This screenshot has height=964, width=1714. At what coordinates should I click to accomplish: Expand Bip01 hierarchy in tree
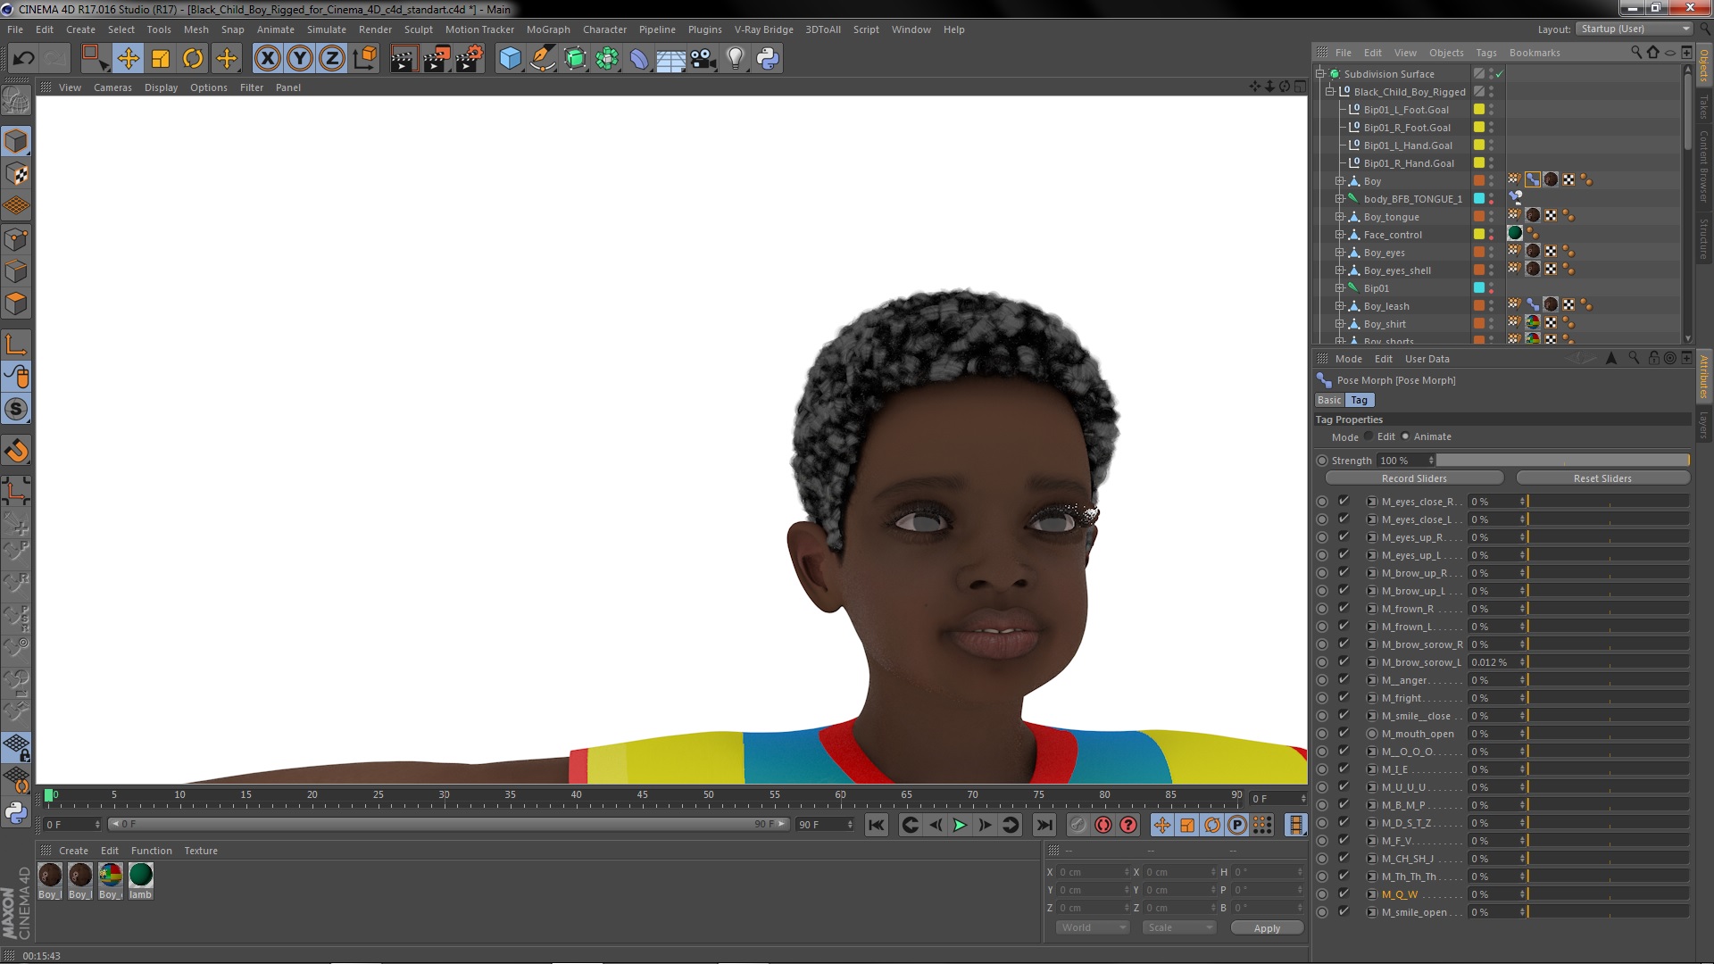pos(1340,288)
